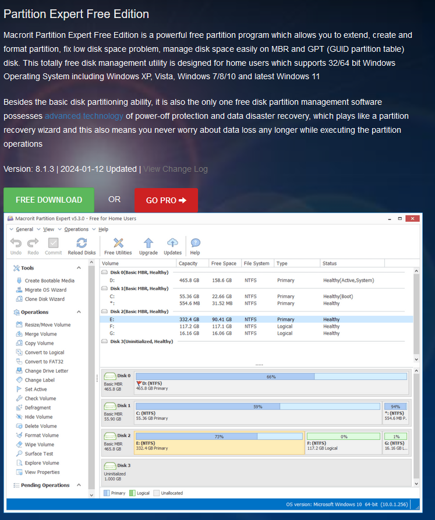The image size is (435, 520).
Task: Sort by the Capacity column header
Action: [192, 263]
